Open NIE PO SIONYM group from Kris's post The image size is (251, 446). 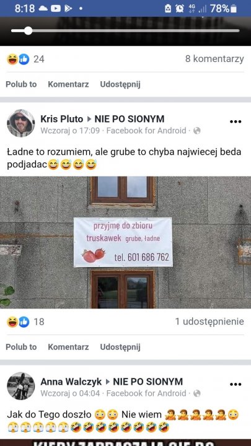[x=129, y=119]
